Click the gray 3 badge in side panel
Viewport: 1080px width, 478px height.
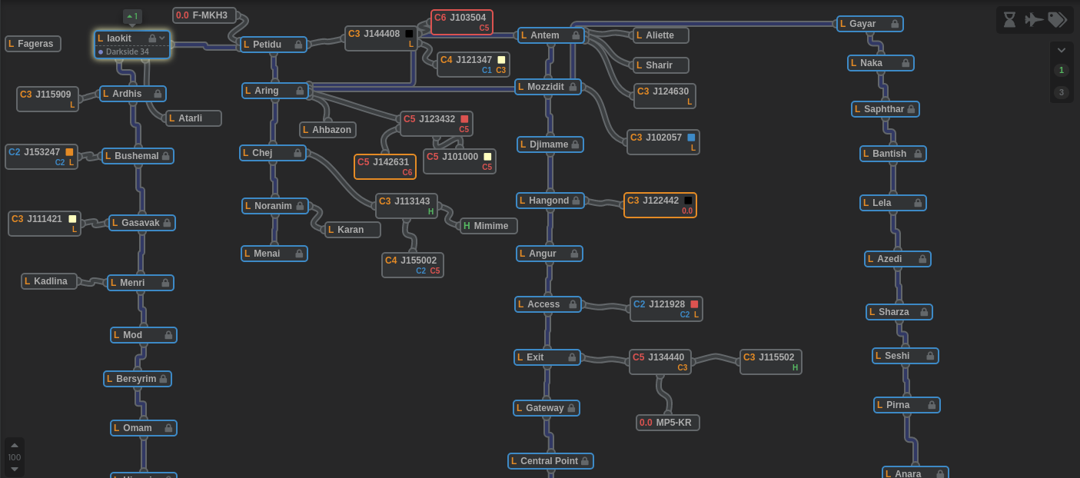(1062, 92)
